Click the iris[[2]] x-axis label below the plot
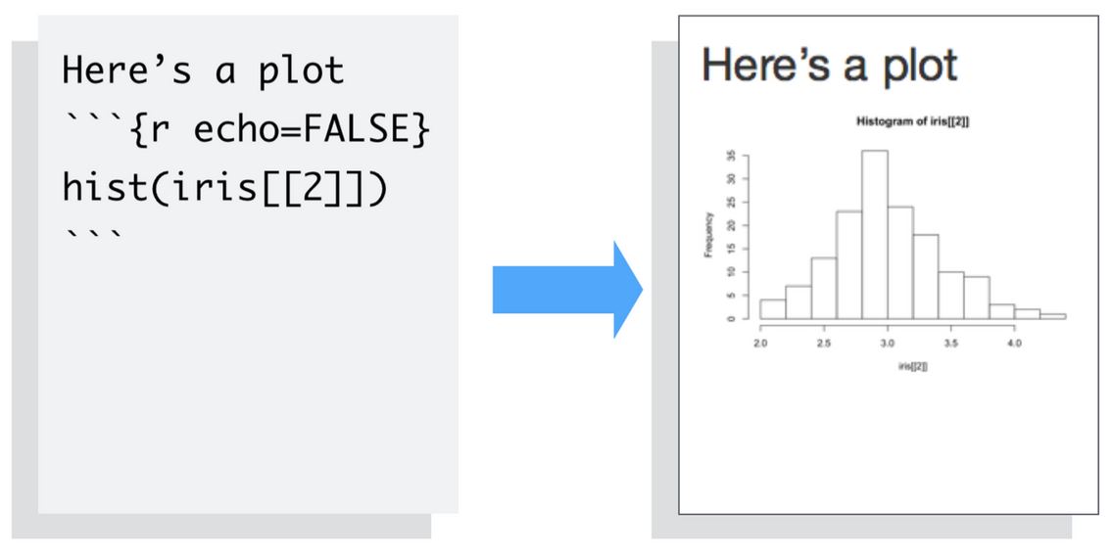Image resolution: width=1111 pixels, height=555 pixels. pos(912,365)
